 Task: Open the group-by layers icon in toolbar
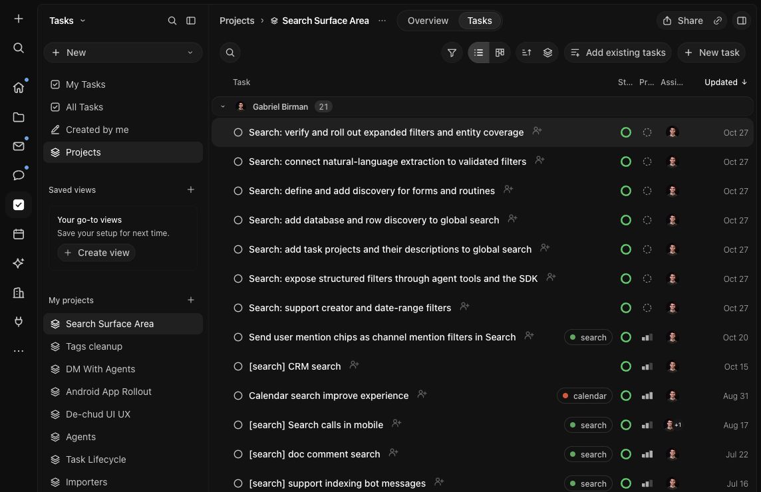pos(547,53)
